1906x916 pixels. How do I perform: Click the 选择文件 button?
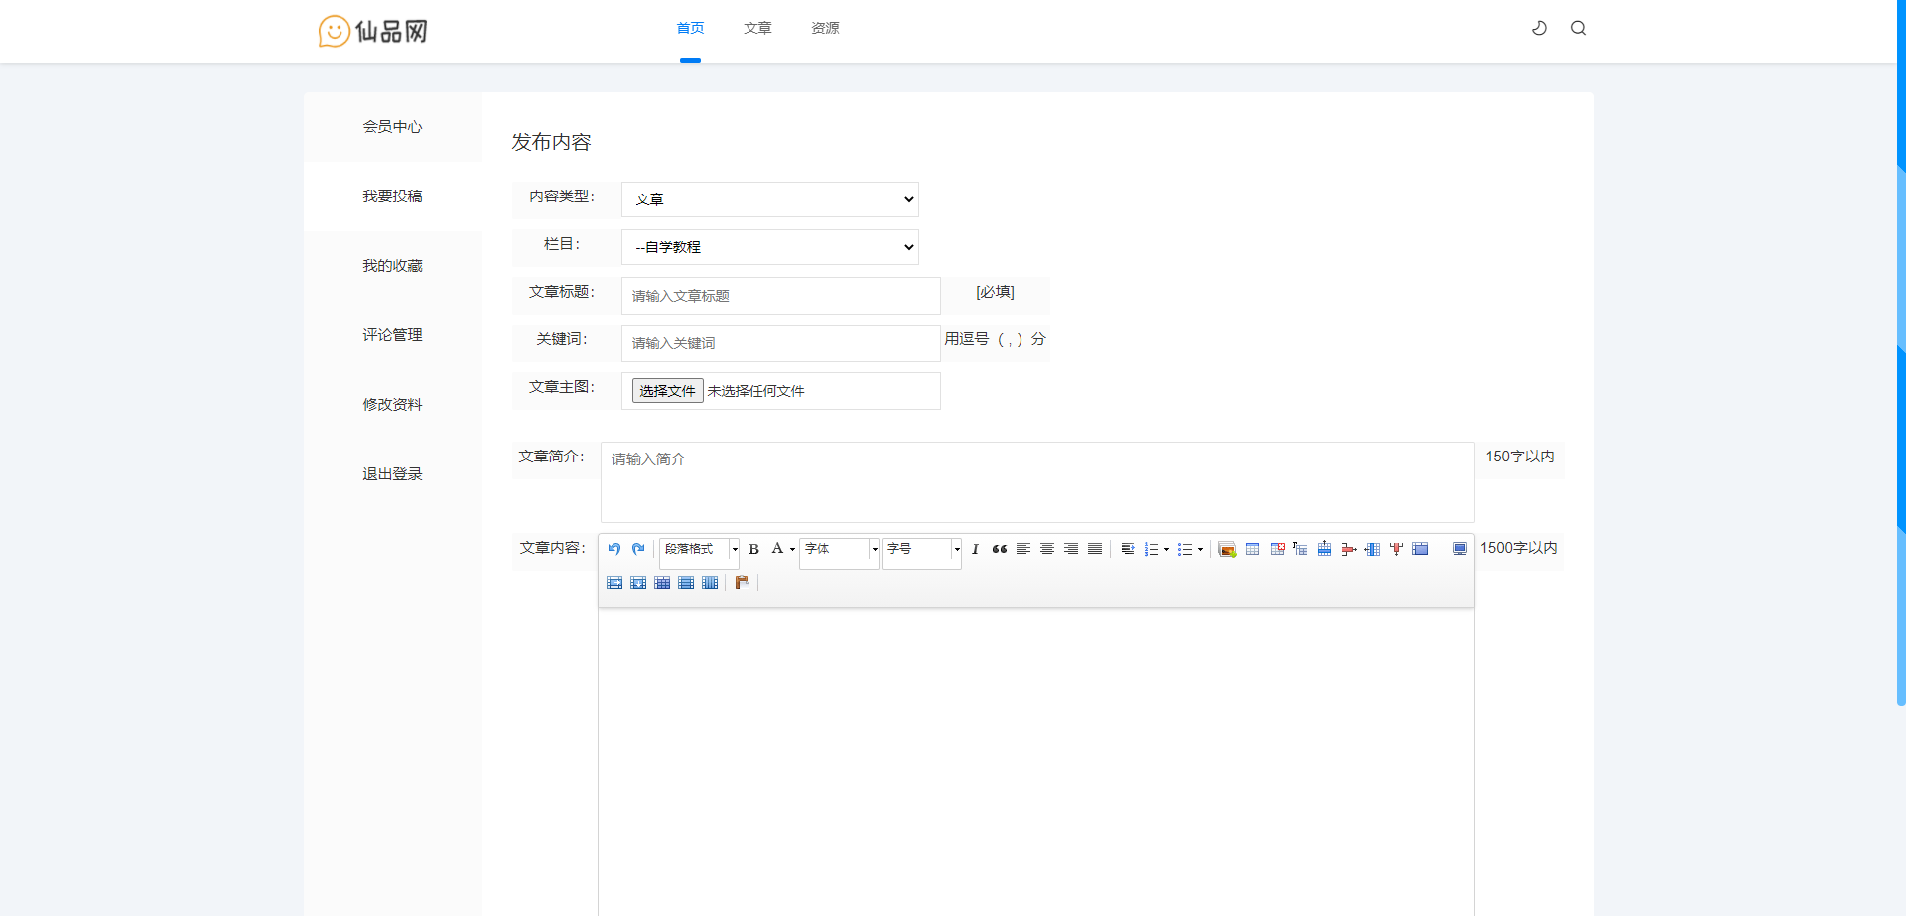tap(667, 391)
